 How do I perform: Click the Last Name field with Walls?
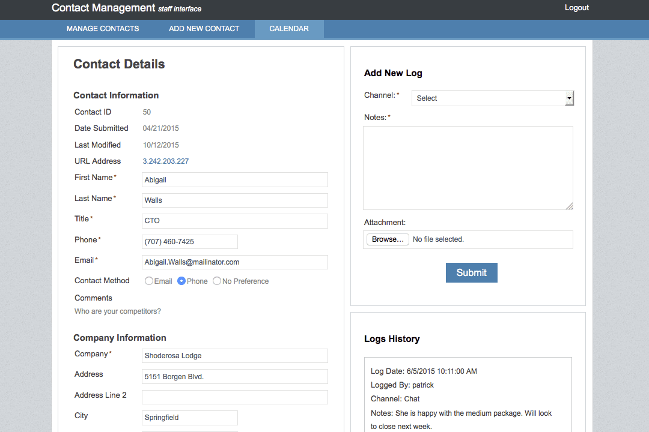[x=235, y=200]
